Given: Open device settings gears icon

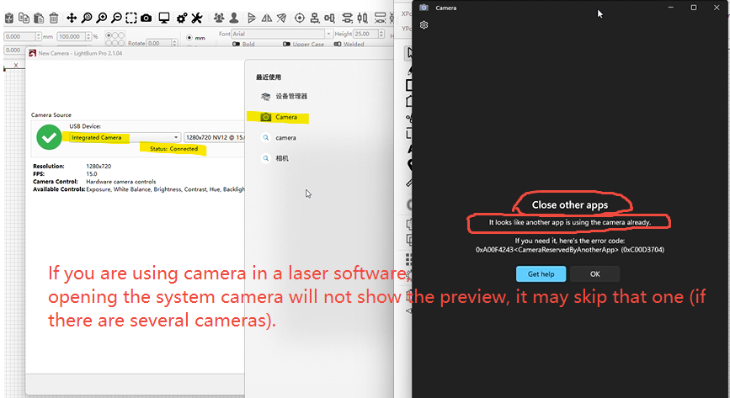Looking at the screenshot, I should (182, 19).
